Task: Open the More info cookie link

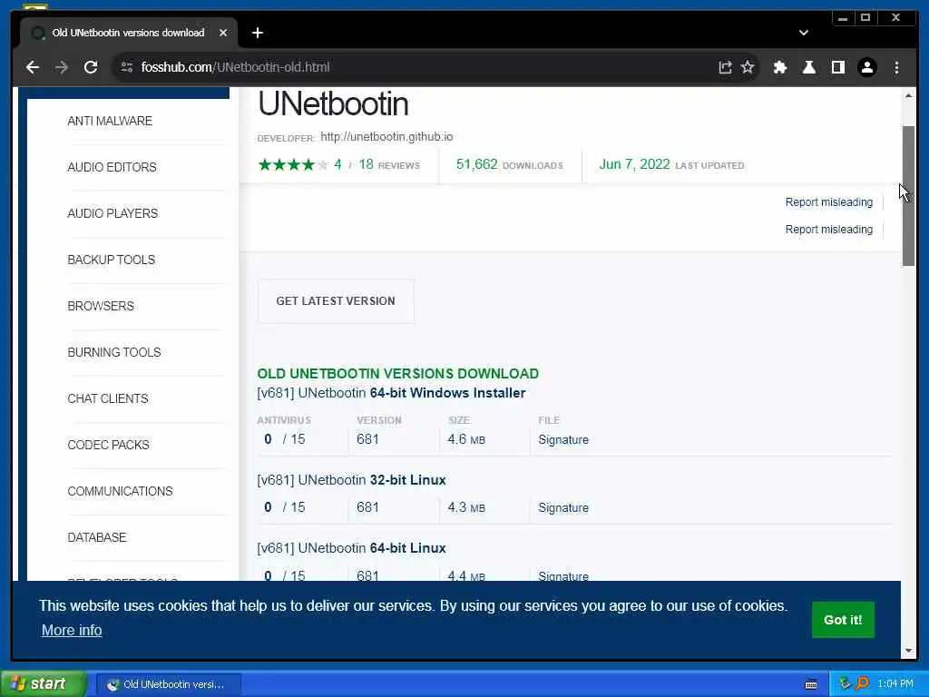Action: coord(72,630)
